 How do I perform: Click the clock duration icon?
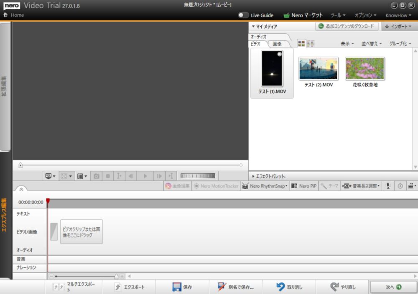pyautogui.click(x=400, y=186)
